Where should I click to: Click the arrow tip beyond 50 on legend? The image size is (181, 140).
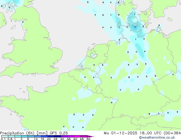[x=90, y=136]
